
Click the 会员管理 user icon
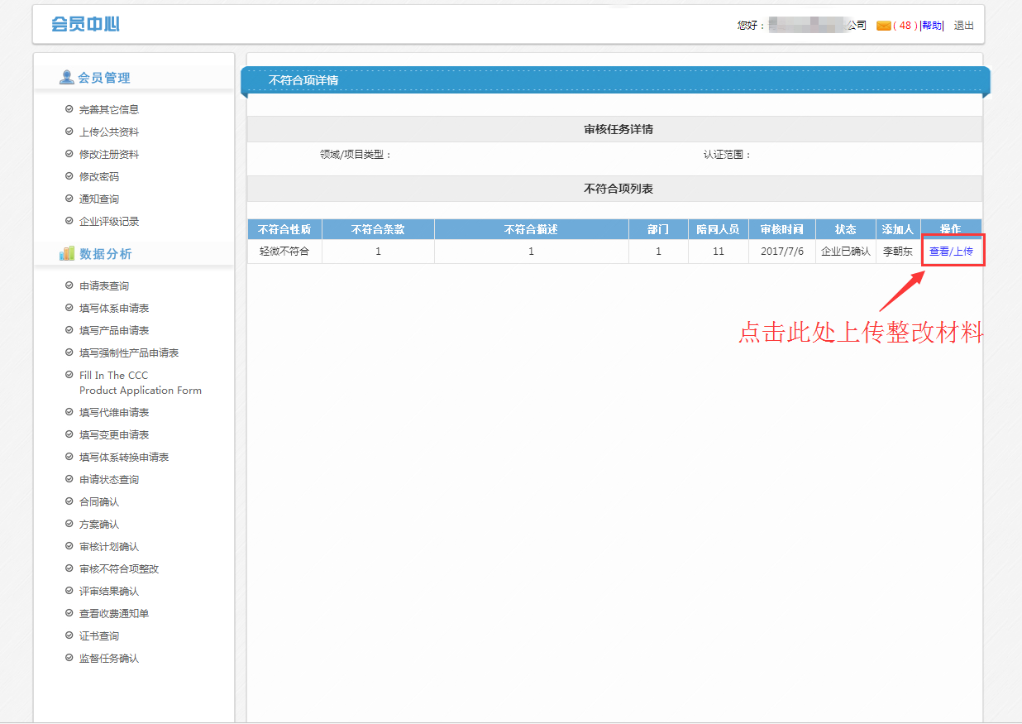click(x=67, y=78)
